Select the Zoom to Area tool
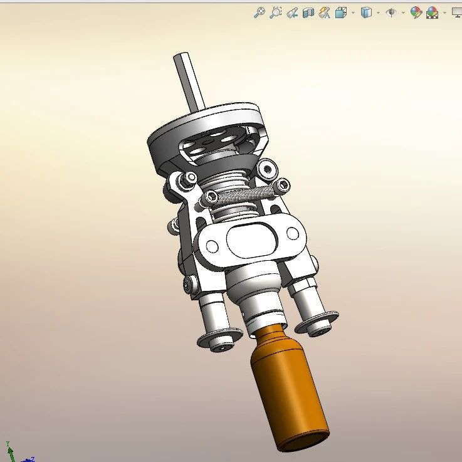Screen dimensions: 462x462 coord(276,13)
